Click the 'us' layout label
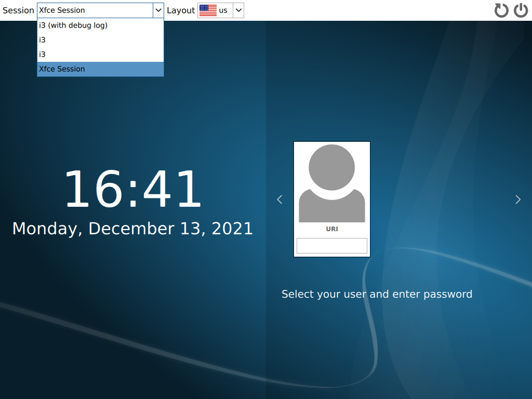This screenshot has width=532, height=399. click(223, 10)
